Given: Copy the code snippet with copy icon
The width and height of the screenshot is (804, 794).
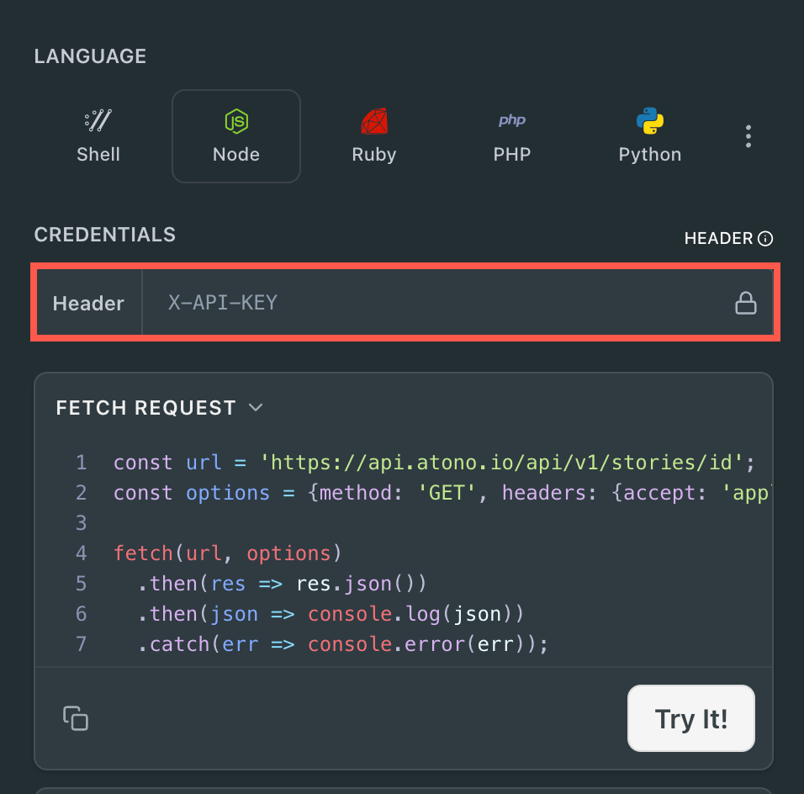Looking at the screenshot, I should coord(76,718).
